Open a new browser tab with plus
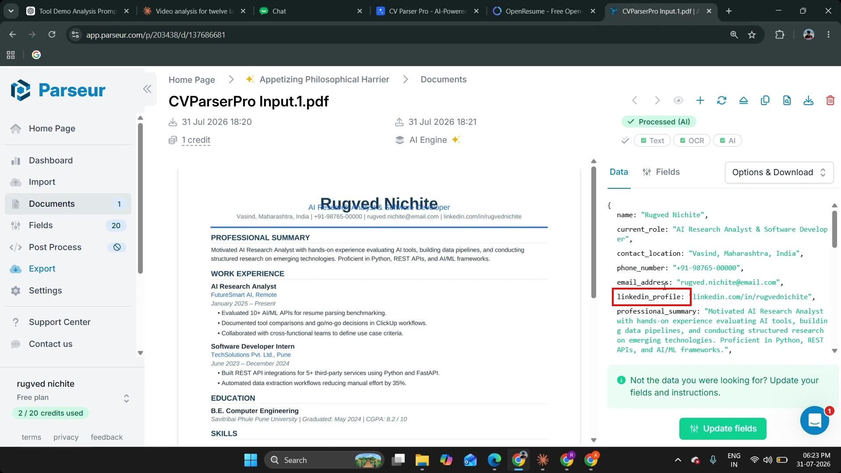This screenshot has width=841, height=473. click(x=729, y=11)
